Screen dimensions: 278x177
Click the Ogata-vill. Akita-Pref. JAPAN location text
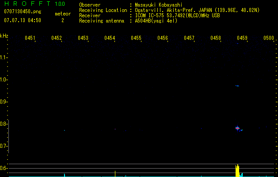click(197, 10)
